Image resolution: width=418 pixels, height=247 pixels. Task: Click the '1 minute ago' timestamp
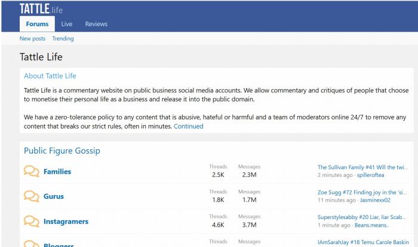pyautogui.click(x=334, y=225)
